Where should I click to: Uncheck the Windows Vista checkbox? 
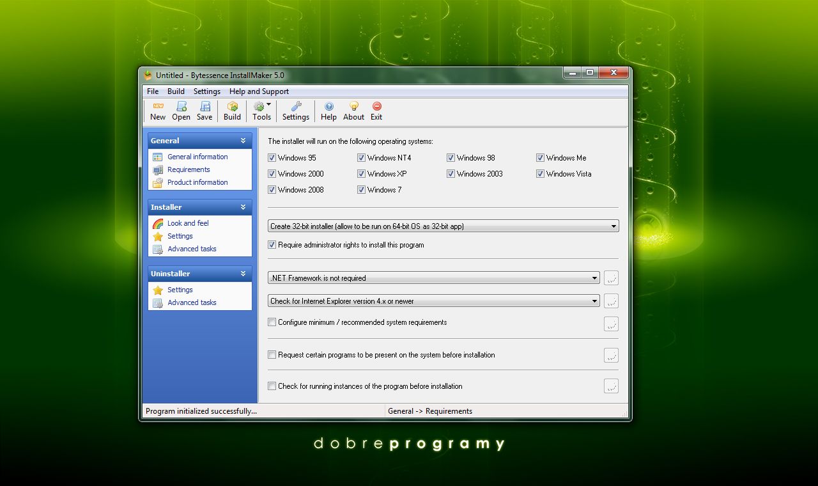click(x=541, y=174)
